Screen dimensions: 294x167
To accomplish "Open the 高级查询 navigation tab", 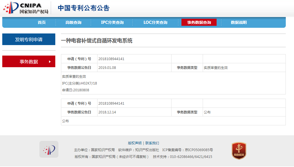I will coord(73,22).
